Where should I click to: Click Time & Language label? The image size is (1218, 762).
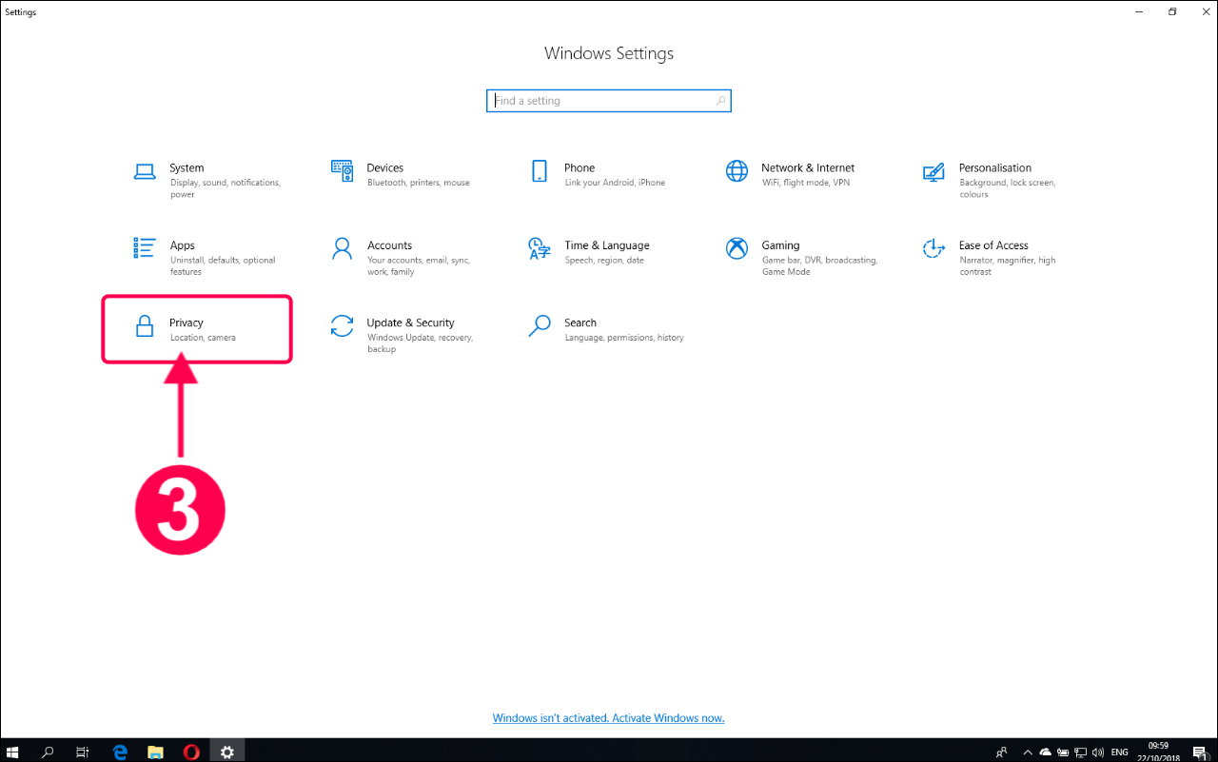click(607, 245)
